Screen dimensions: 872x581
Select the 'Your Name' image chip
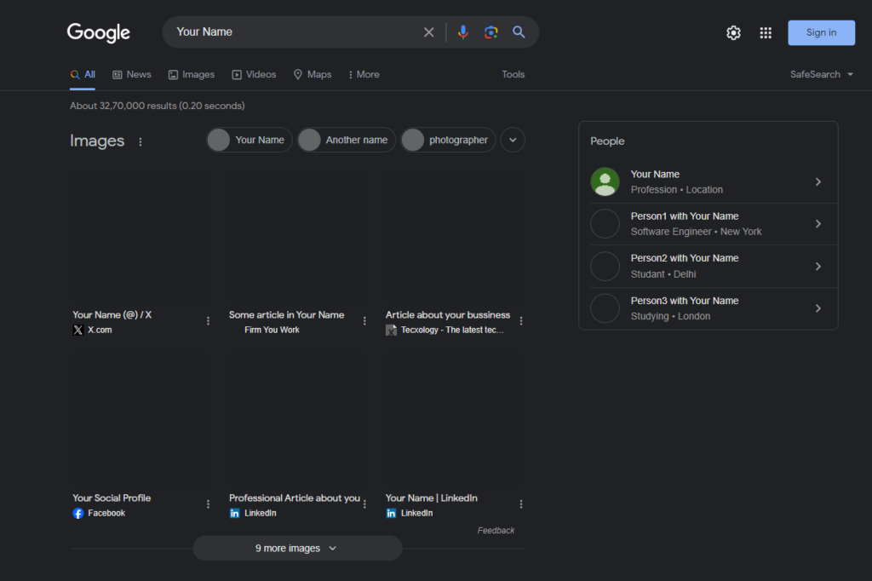click(250, 141)
